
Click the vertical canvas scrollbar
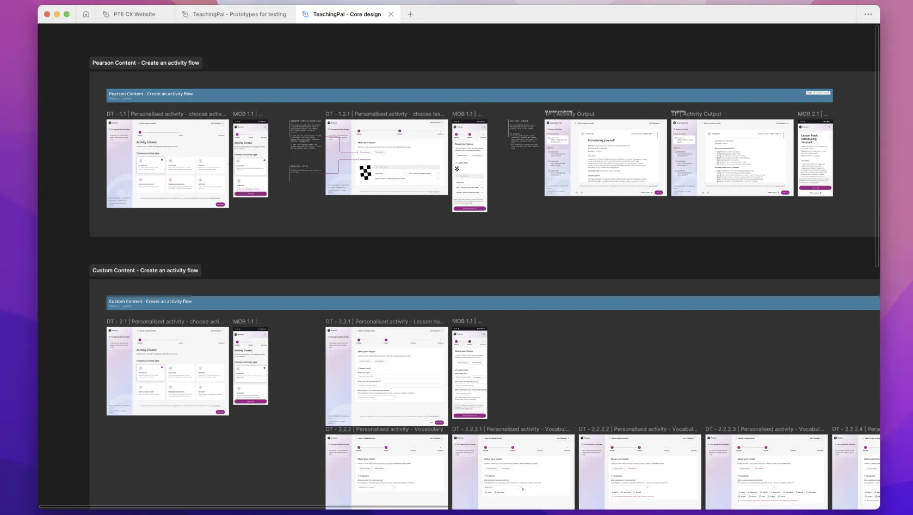[877, 147]
